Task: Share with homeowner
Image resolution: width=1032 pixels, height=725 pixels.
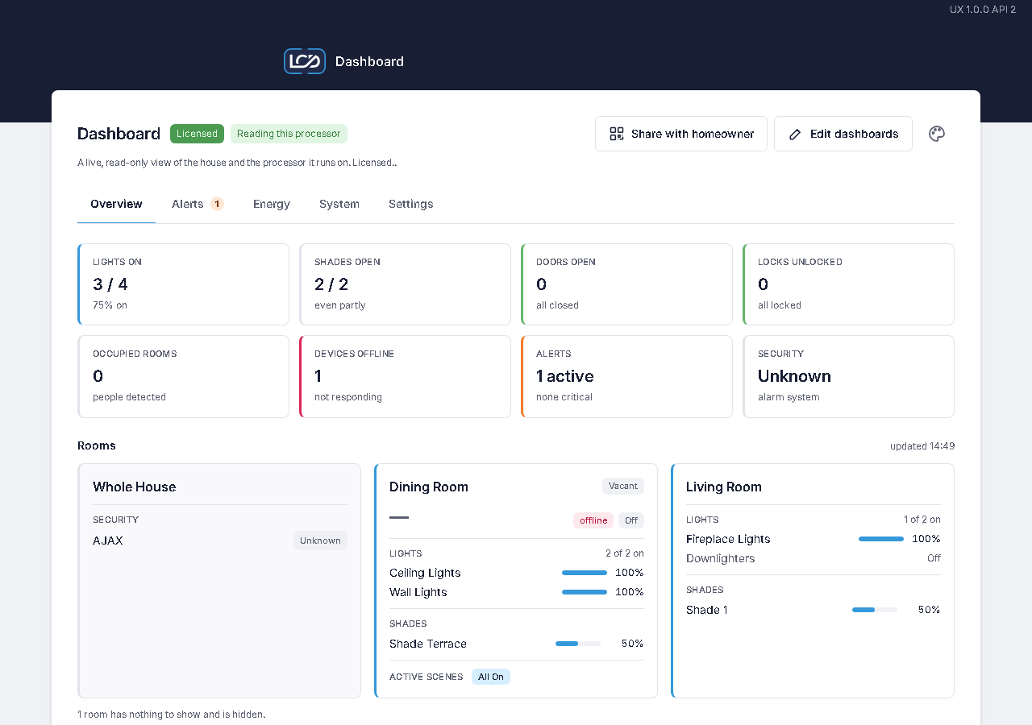Action: pyautogui.click(x=681, y=134)
